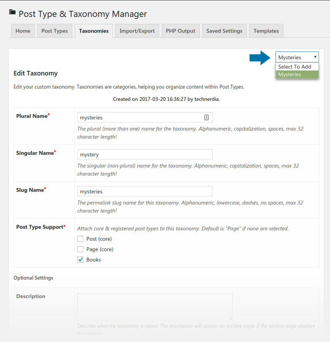Screen dimensions: 330x342
Task: Open the Mysteries taxonomy selector dropdown
Action: [297, 57]
